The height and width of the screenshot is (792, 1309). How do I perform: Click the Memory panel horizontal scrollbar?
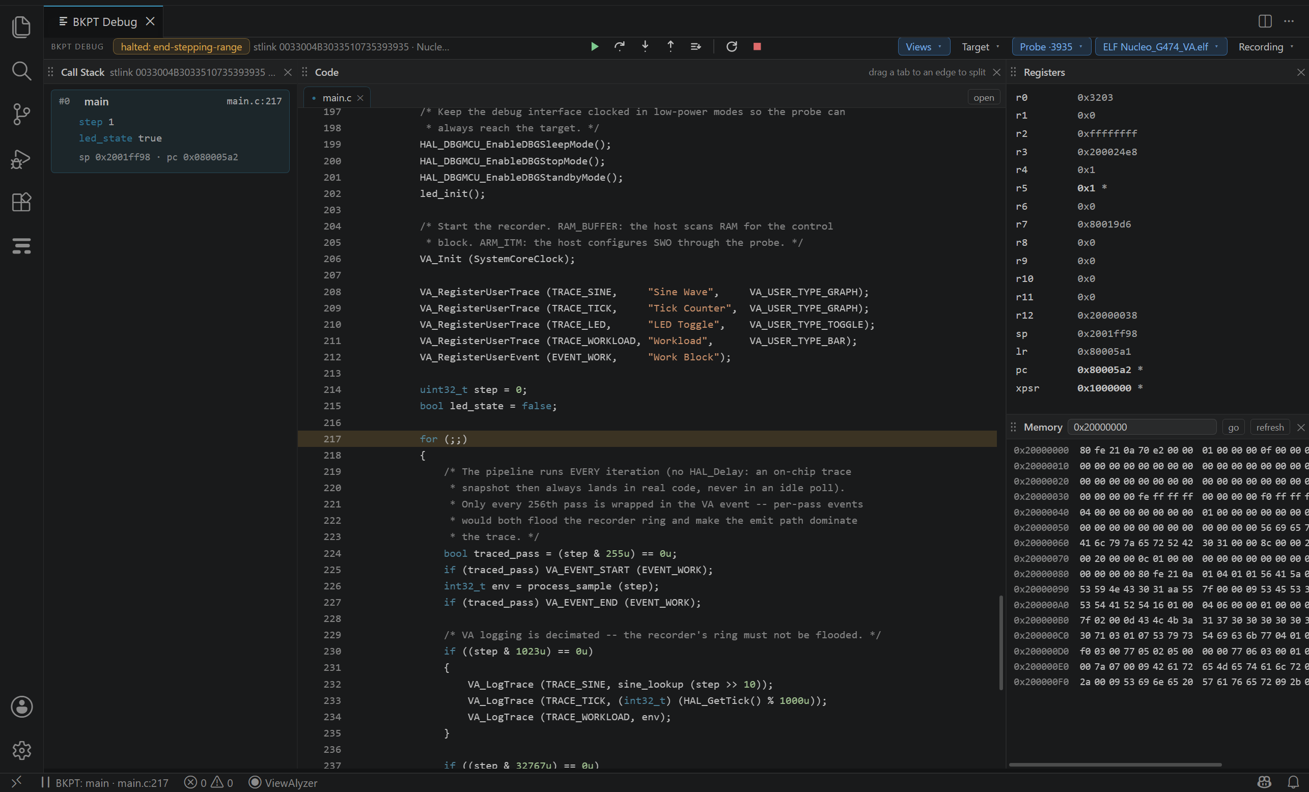point(1115,765)
